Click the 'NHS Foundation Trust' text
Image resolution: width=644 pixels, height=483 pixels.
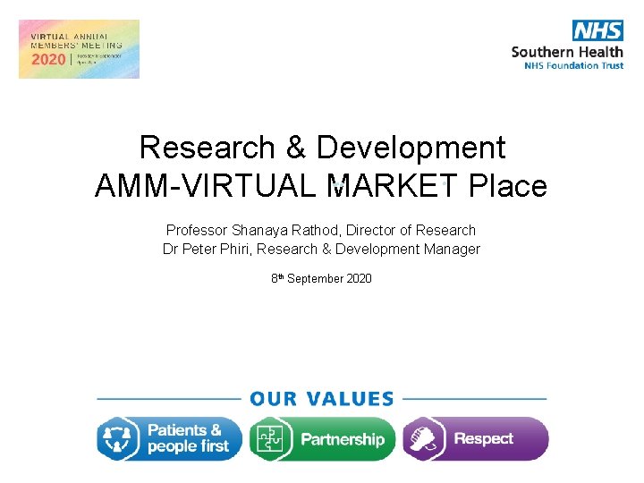pyautogui.click(x=573, y=65)
